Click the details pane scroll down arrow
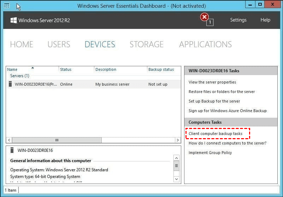This screenshot has width=283, height=197. [x=177, y=179]
